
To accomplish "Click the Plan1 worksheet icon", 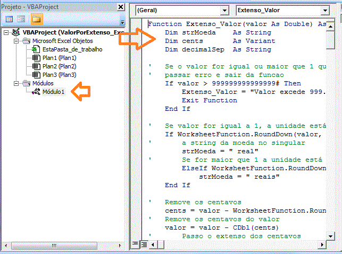I will coord(36,58).
